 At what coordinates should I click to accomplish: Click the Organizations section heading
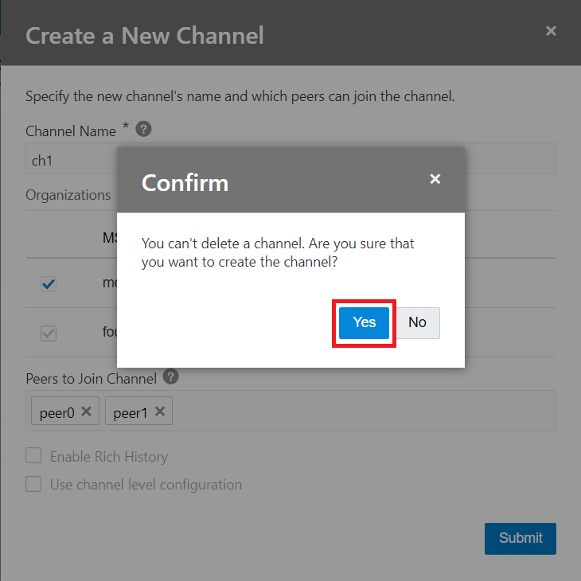click(x=68, y=195)
